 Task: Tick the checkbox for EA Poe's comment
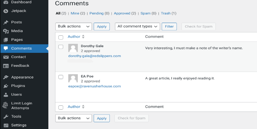pyautogui.click(x=61, y=77)
